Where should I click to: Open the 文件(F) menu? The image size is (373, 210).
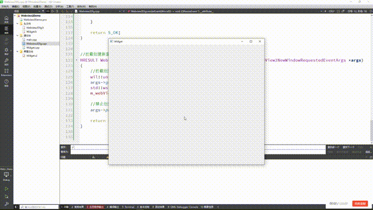point(5,6)
